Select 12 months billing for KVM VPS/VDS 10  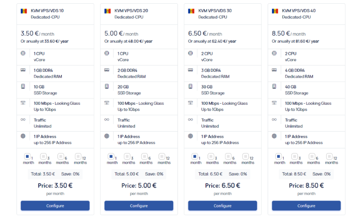(78, 156)
